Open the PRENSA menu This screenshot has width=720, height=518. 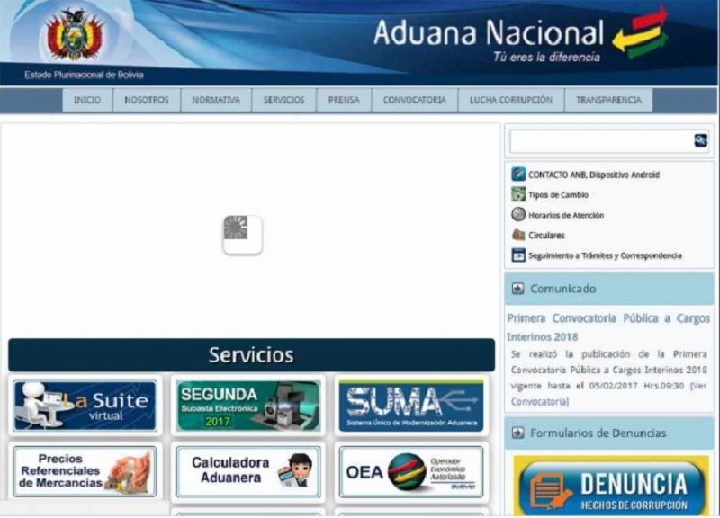pos(344,100)
